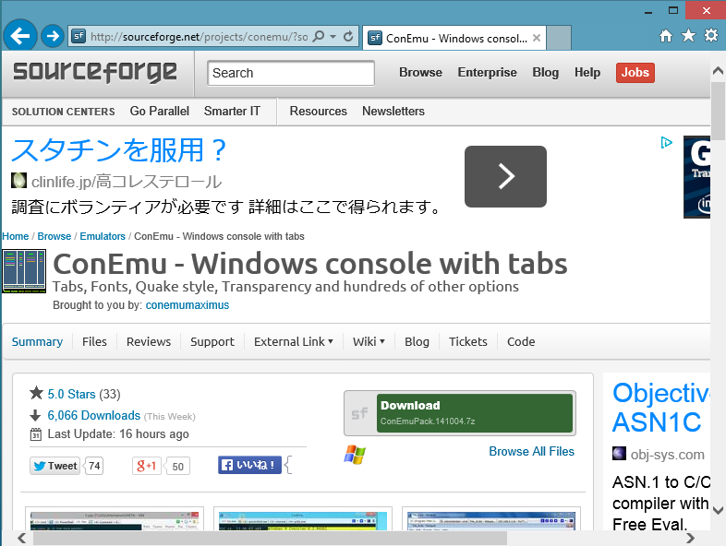Screen dimensions: 726x546
Task: Open the 5.0 Stars rating link
Action: click(x=71, y=395)
